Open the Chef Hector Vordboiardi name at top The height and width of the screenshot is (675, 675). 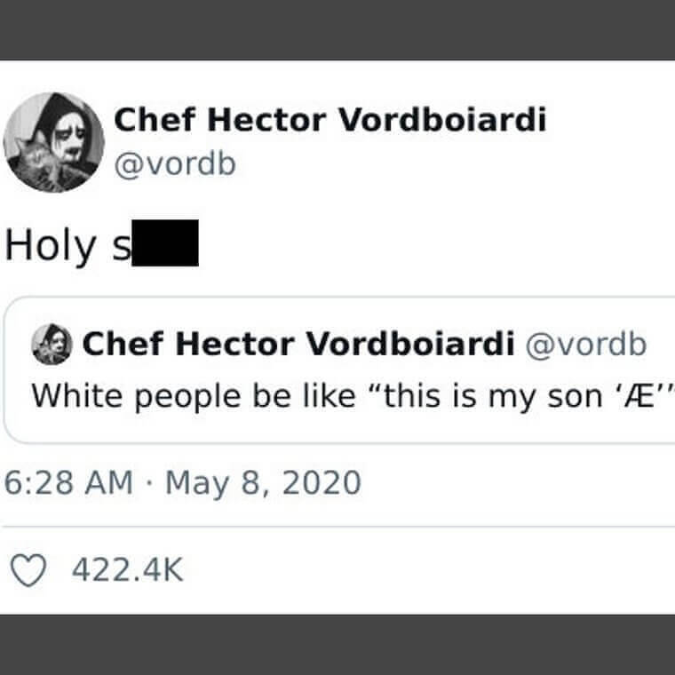330,120
